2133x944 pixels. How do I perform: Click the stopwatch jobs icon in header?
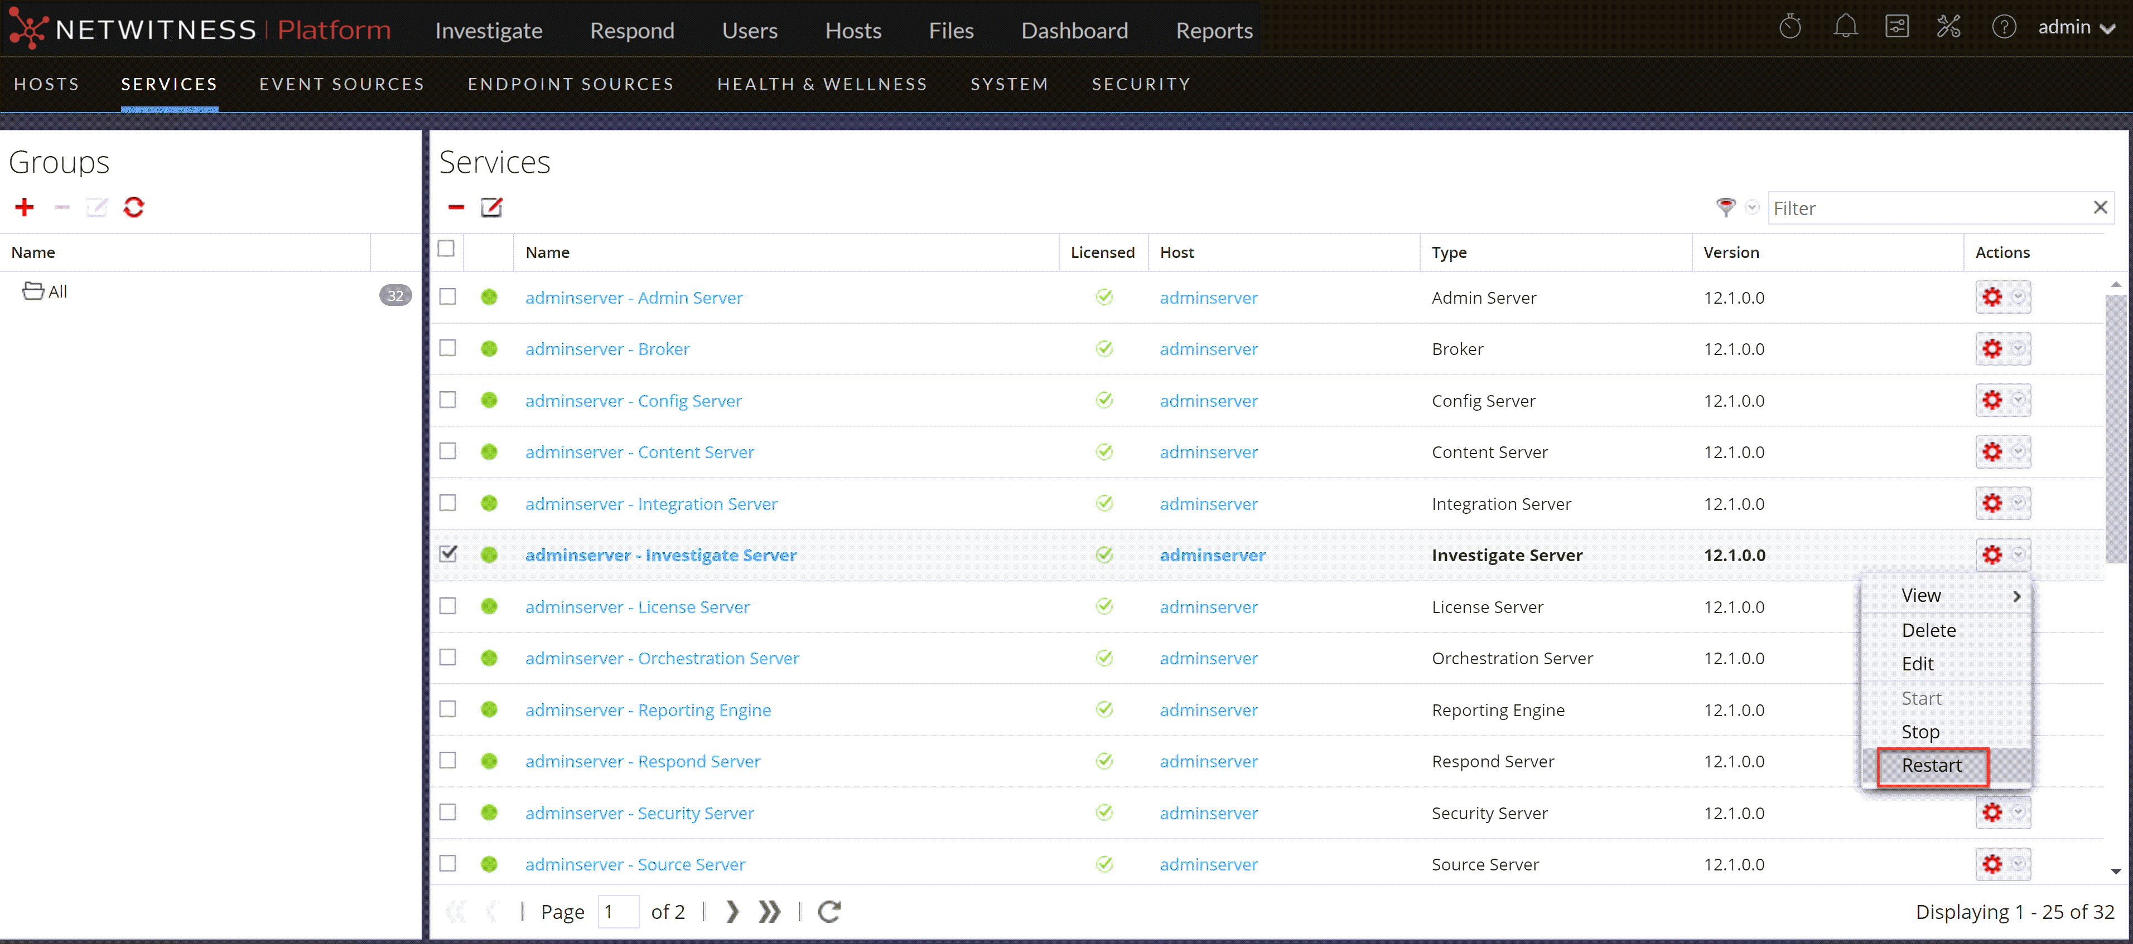coord(1789,27)
